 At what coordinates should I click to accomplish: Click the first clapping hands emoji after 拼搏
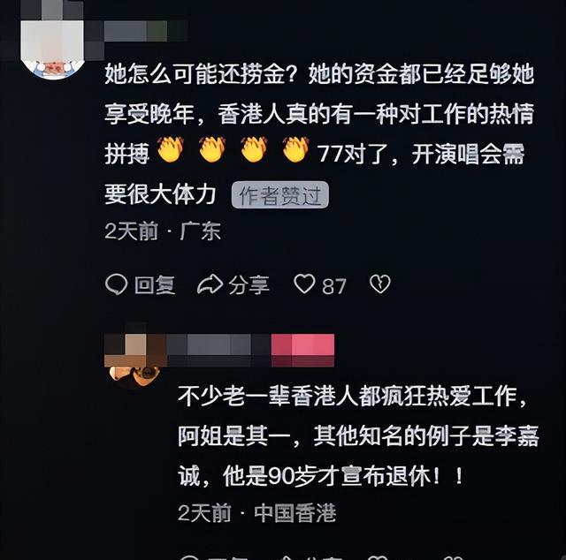171,149
